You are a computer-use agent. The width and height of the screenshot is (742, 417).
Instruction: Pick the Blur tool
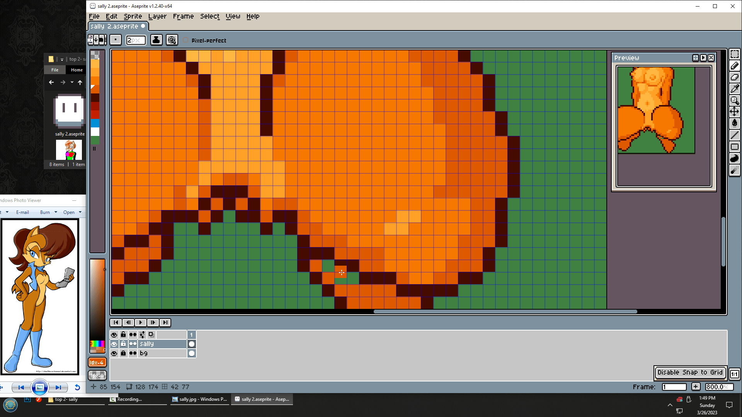pyautogui.click(x=734, y=170)
